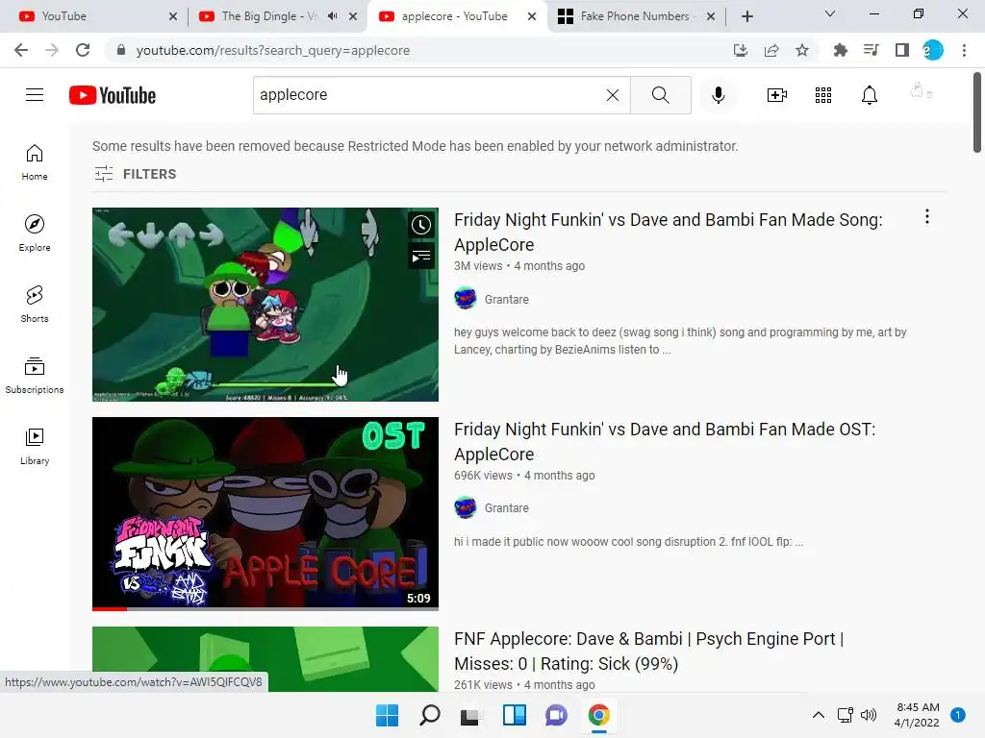This screenshot has height=738, width=985.
Task: Share this page from address bar
Action: 771,50
